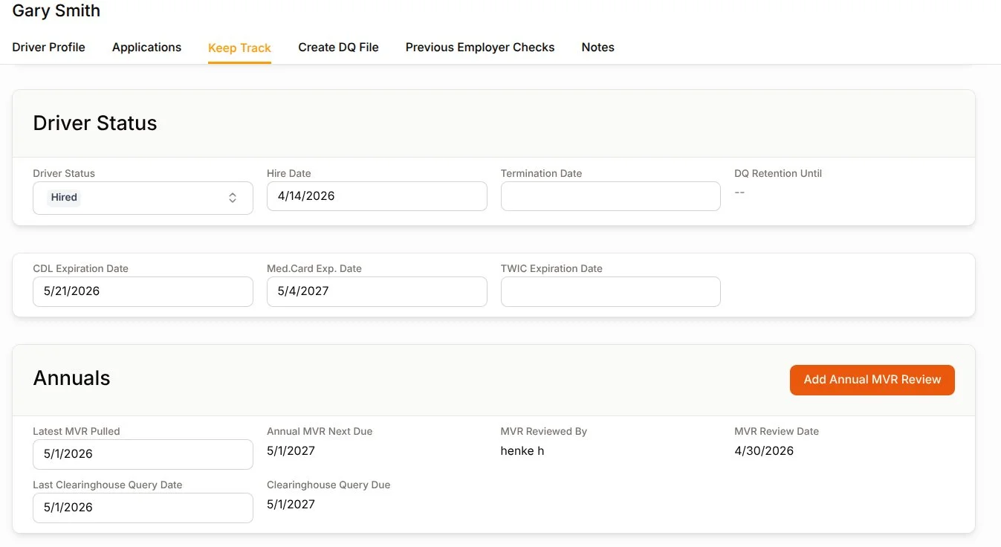The width and height of the screenshot is (1001, 547).
Task: Edit the Hire Date field
Action: pyautogui.click(x=377, y=196)
